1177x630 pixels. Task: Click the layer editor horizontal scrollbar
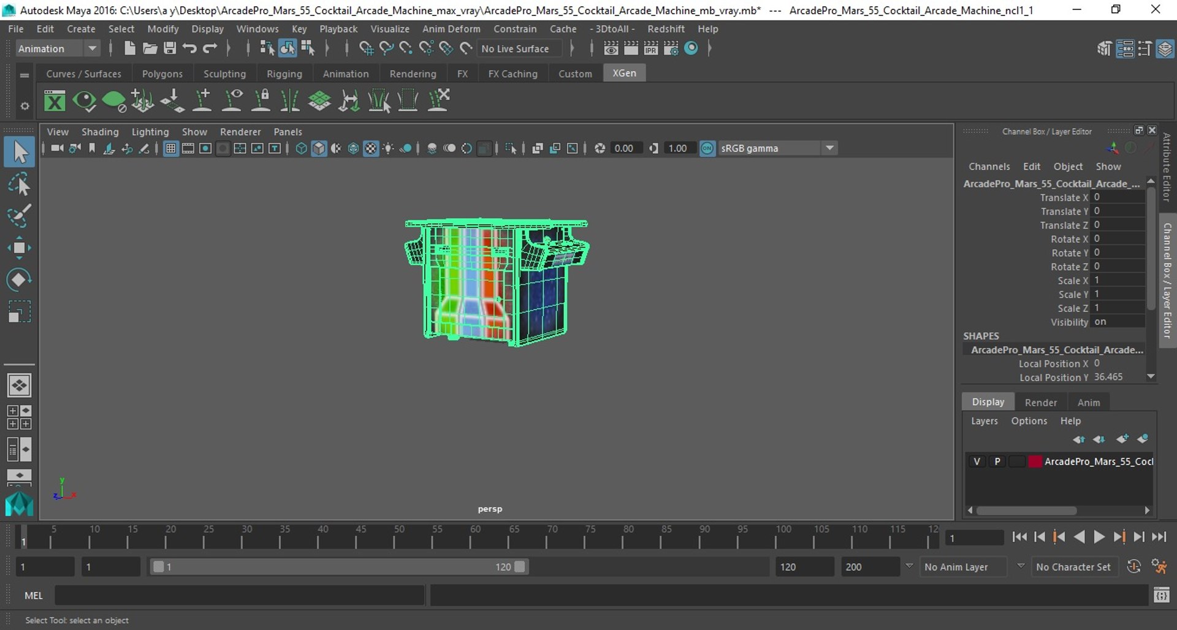click(1027, 510)
